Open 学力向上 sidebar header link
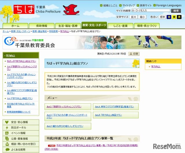The height and width of the screenshot is (153, 185). click(x=10, y=55)
